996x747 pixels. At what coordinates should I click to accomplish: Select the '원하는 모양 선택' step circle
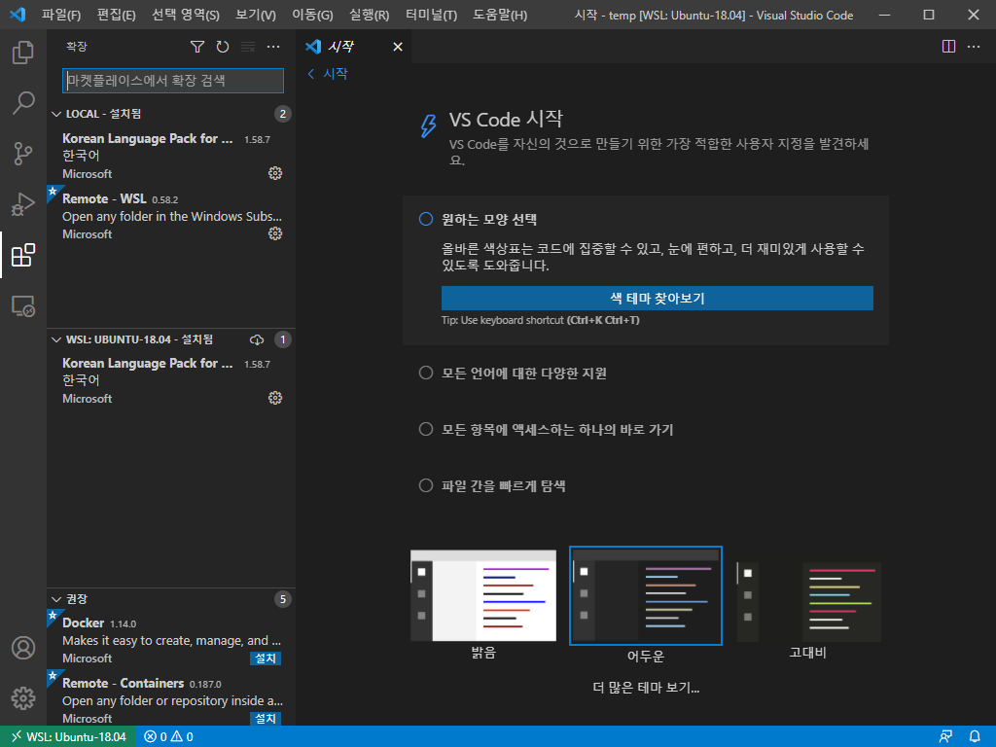point(426,220)
